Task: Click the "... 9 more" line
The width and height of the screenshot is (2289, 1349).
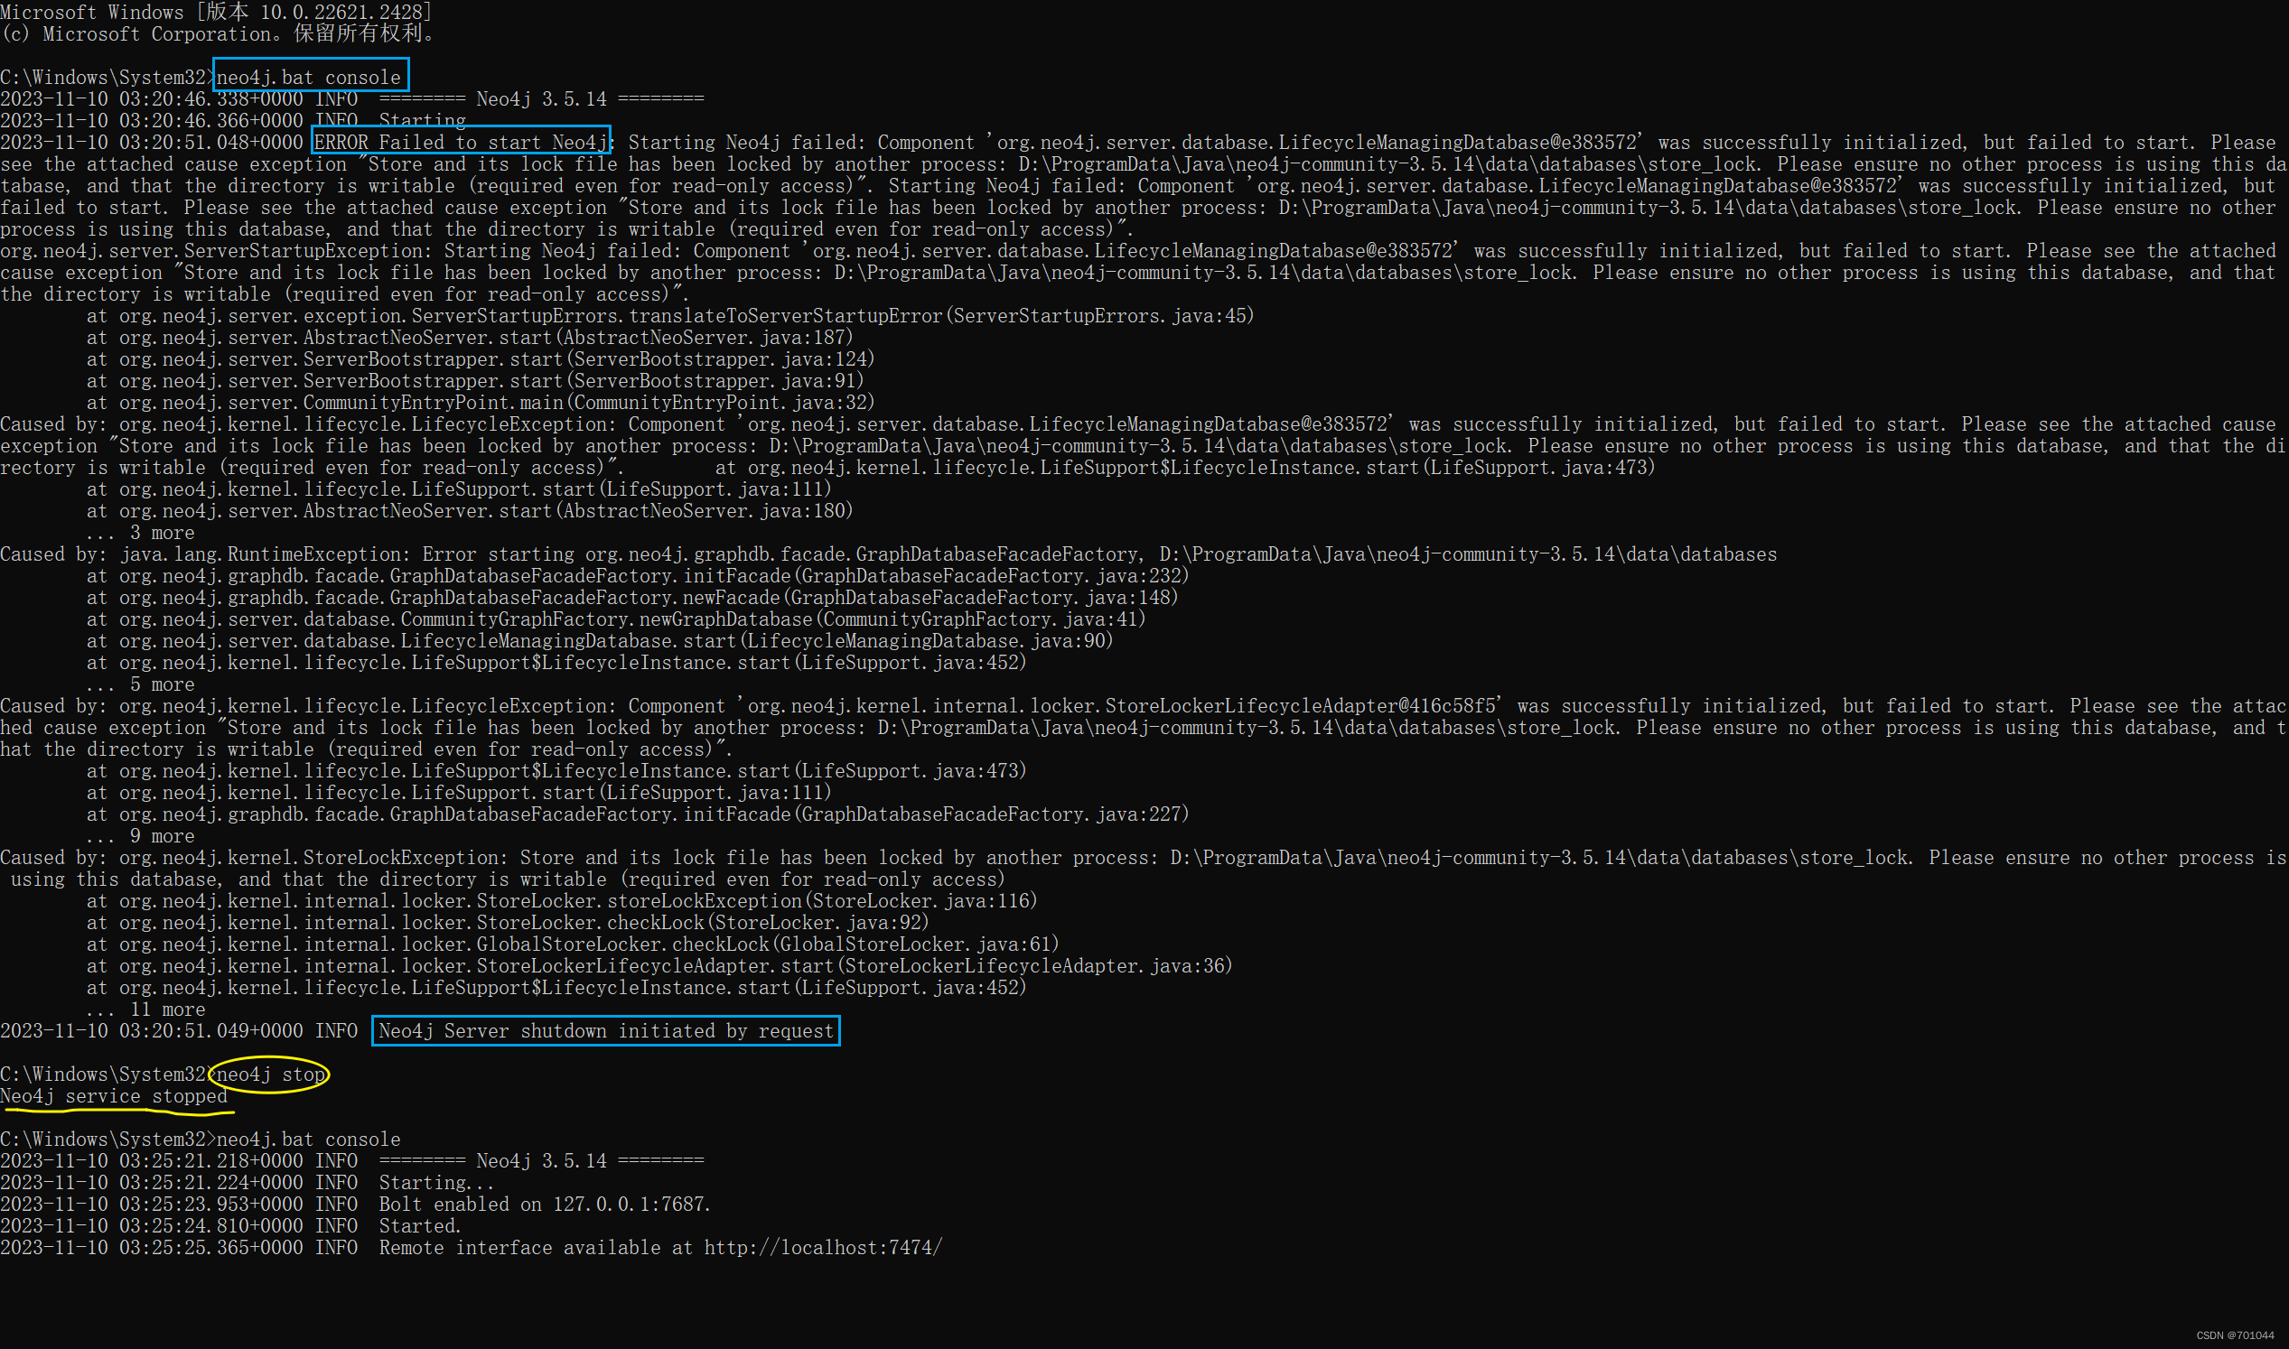Action: coord(140,836)
